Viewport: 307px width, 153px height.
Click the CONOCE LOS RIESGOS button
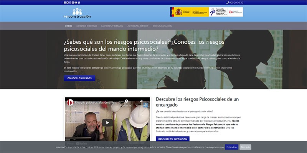(79, 78)
